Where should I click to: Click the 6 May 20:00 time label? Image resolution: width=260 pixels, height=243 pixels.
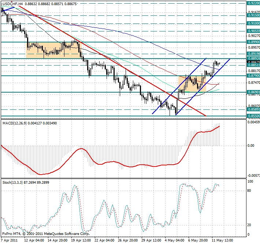(x=198, y=240)
